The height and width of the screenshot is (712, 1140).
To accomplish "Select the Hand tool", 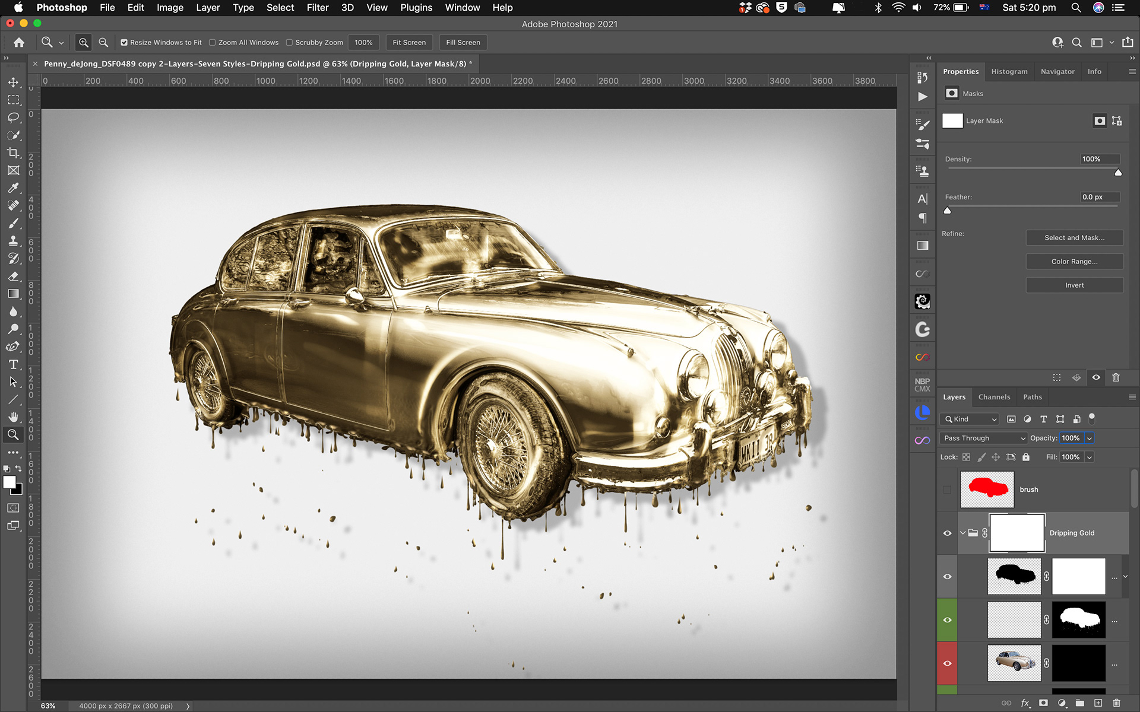I will 13,417.
